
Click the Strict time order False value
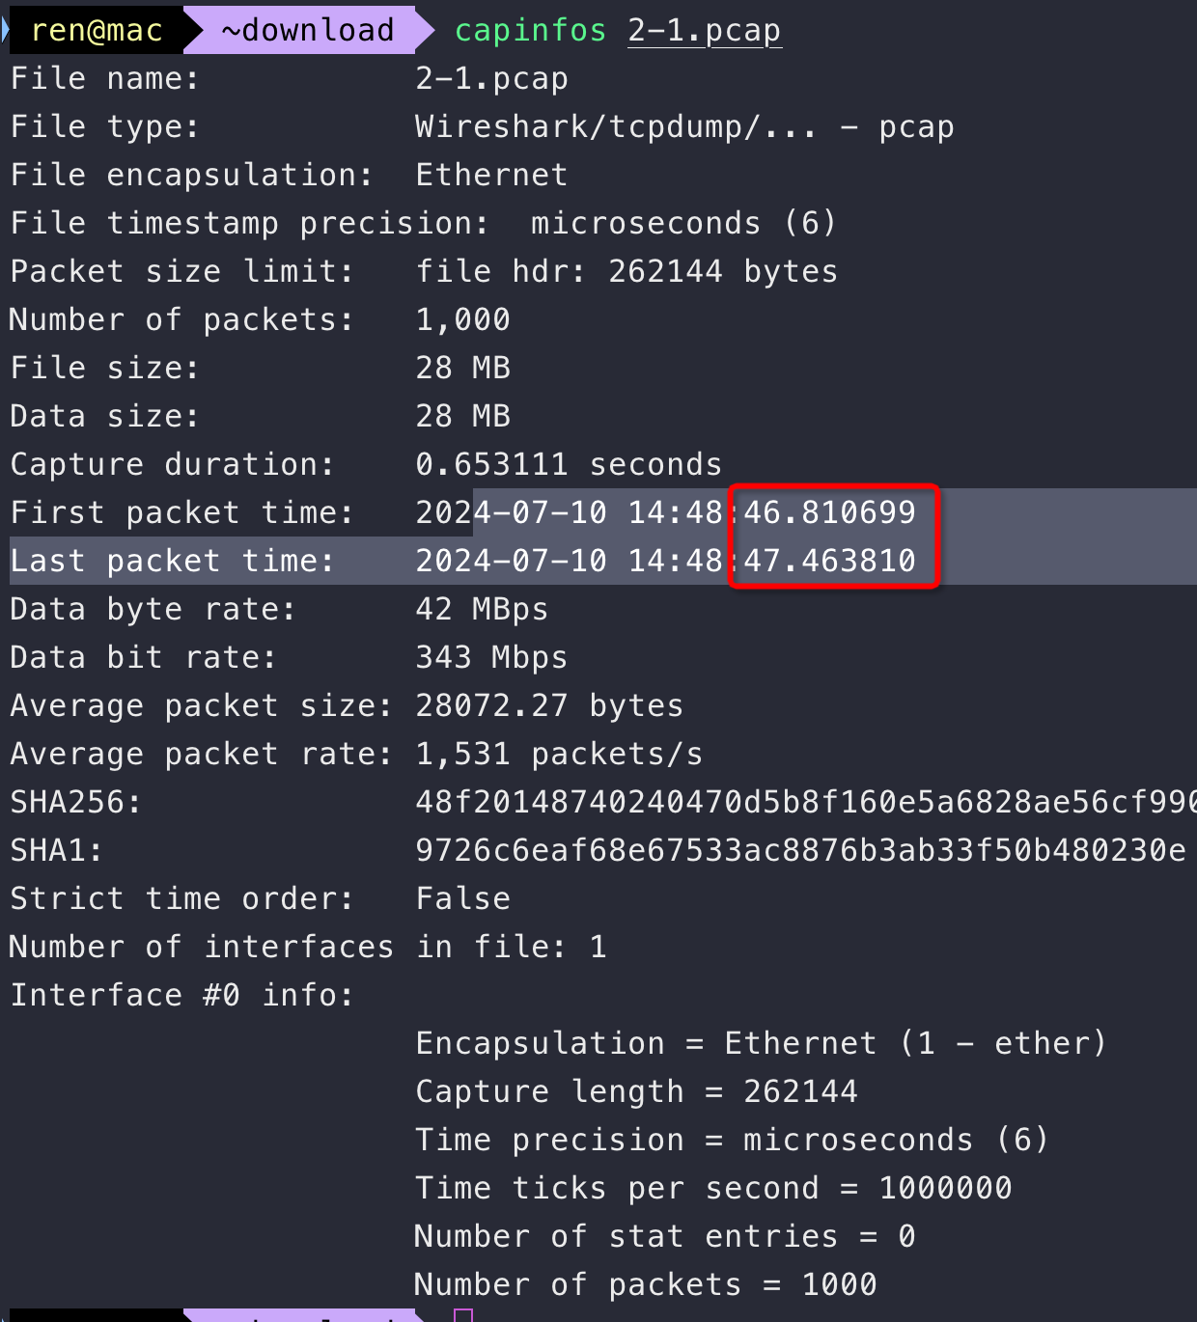pos(462,898)
